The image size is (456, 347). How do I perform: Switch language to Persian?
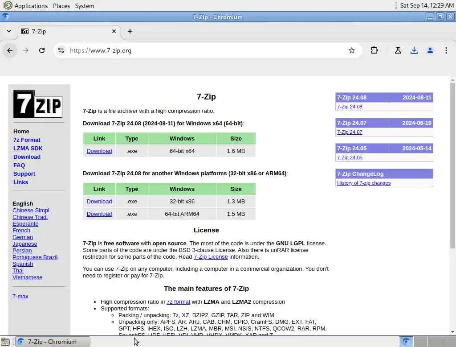(x=22, y=251)
